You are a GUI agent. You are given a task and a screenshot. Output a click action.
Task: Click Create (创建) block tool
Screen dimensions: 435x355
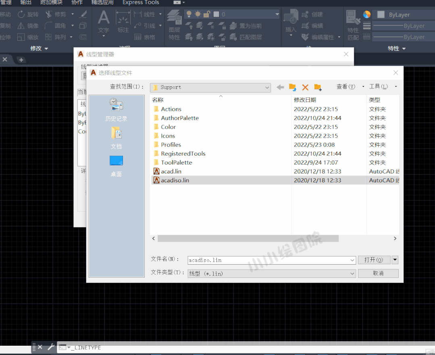pos(312,14)
